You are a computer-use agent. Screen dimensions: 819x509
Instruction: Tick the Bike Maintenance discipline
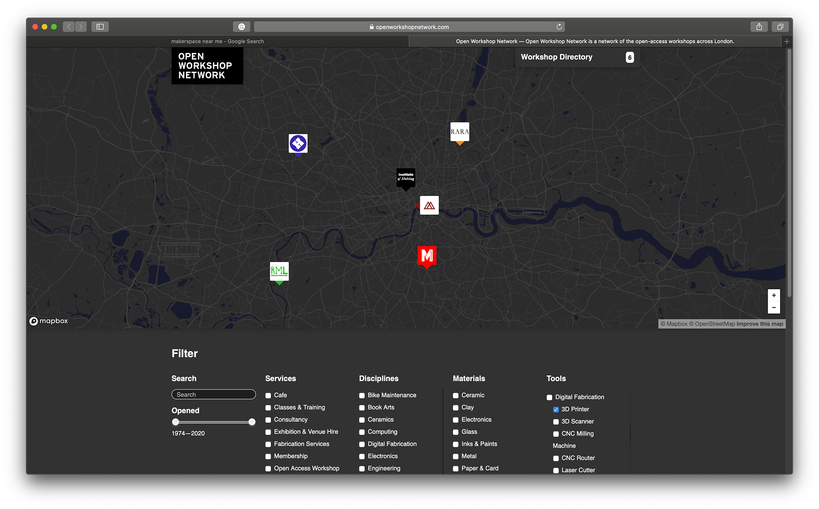point(362,396)
